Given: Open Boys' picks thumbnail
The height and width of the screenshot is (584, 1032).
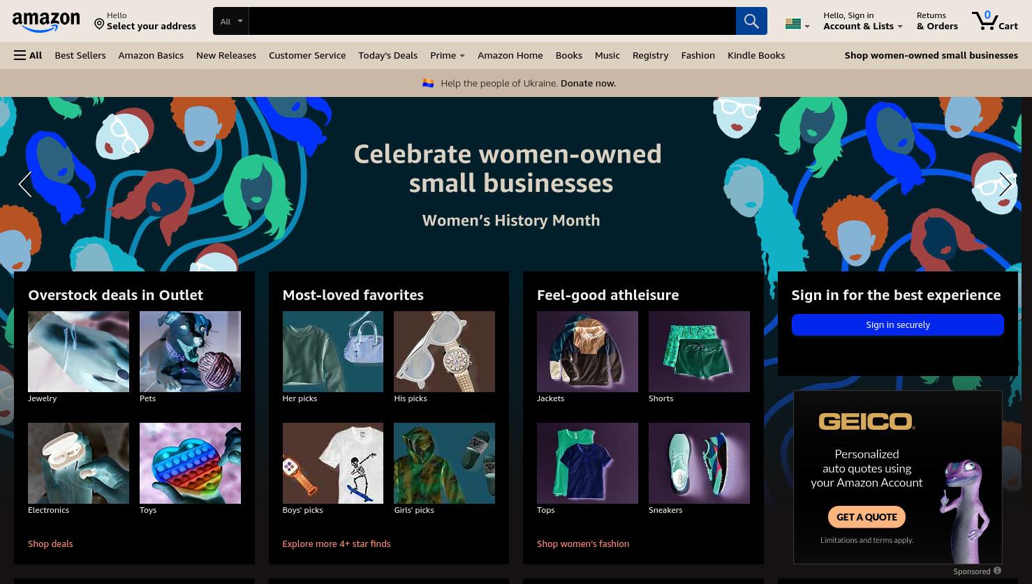Looking at the screenshot, I should pyautogui.click(x=332, y=463).
